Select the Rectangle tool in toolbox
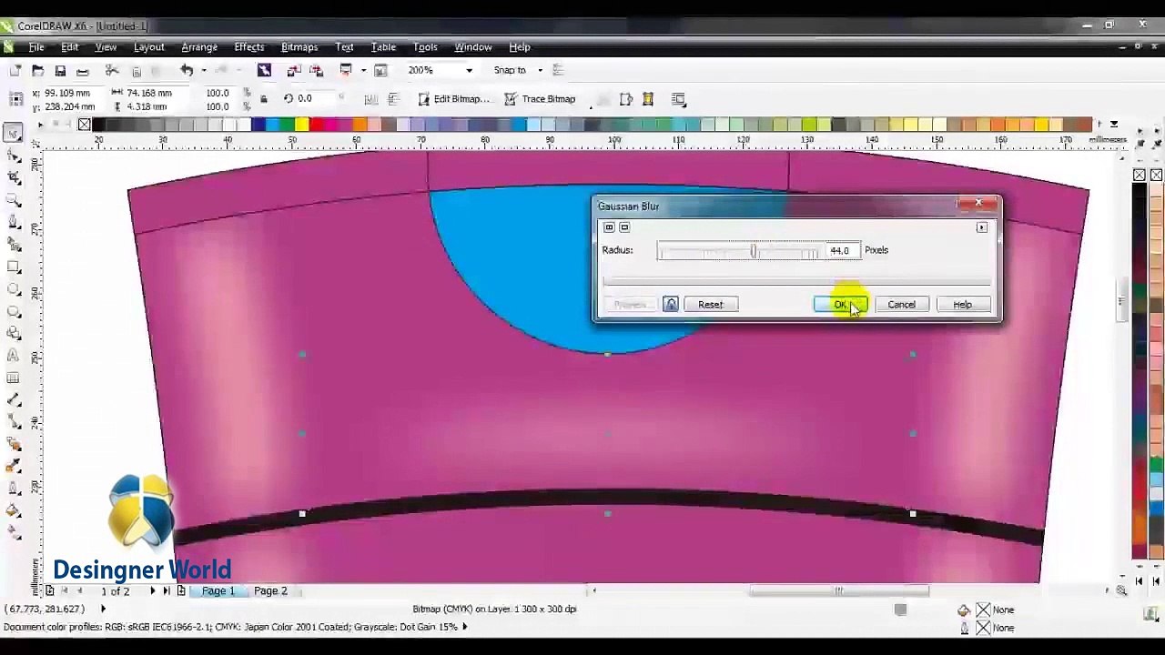 (x=14, y=267)
